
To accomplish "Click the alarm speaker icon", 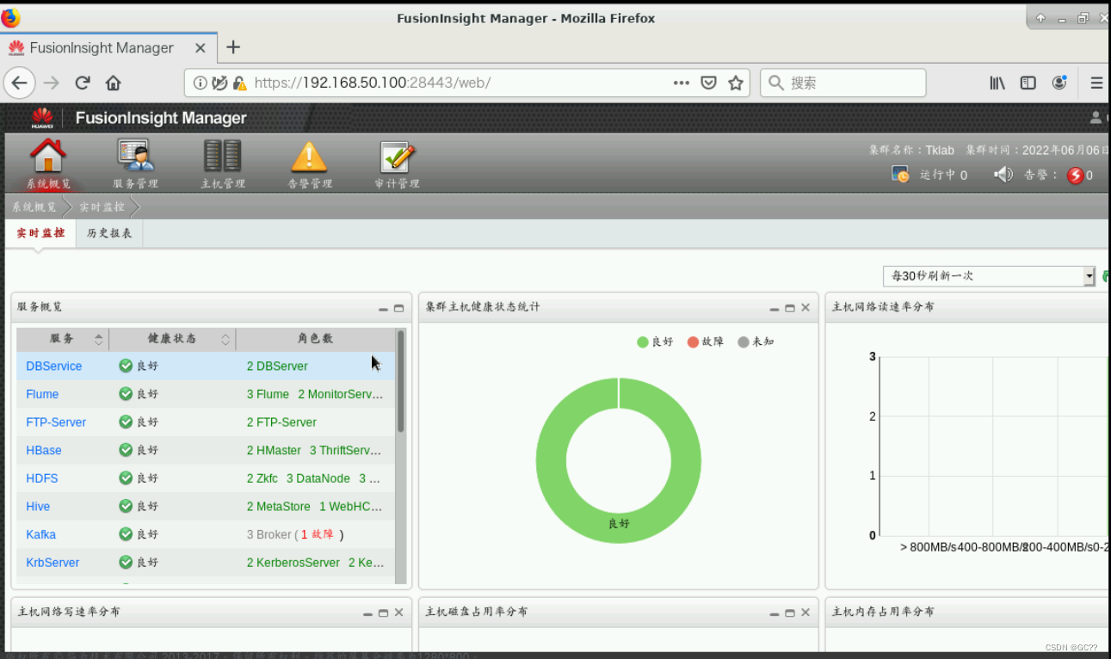I will 1003,175.
